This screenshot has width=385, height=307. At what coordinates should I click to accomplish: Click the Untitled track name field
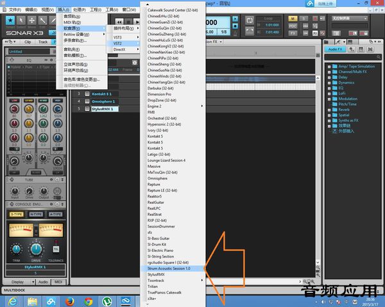(x=29, y=51)
